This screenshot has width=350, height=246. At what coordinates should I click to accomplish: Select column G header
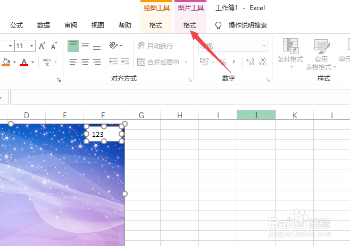141,115
